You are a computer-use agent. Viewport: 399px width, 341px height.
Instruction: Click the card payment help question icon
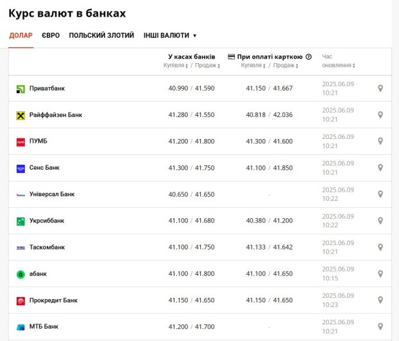pyautogui.click(x=308, y=57)
